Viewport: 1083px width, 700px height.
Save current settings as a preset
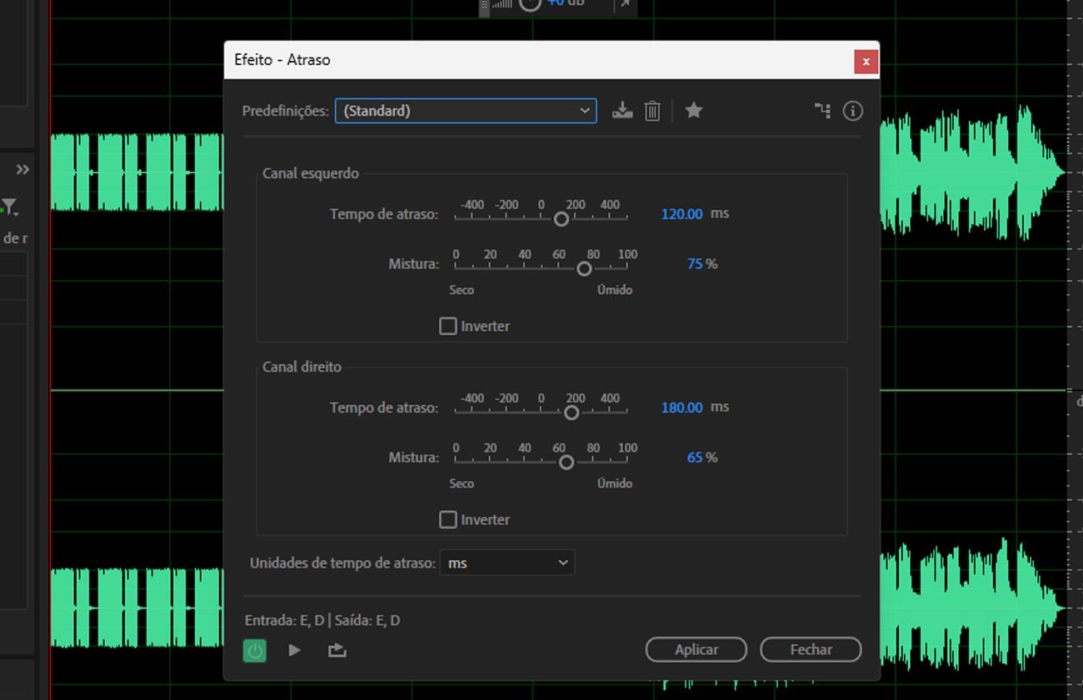point(621,110)
